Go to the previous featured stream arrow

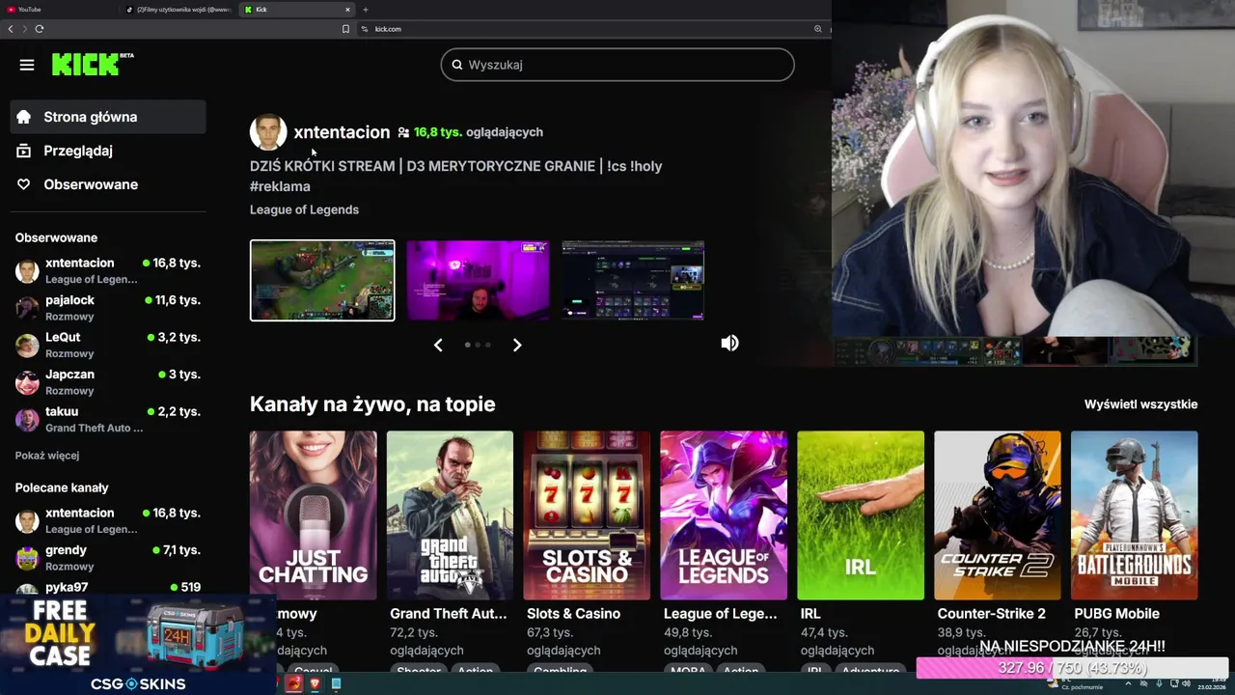[x=438, y=345]
